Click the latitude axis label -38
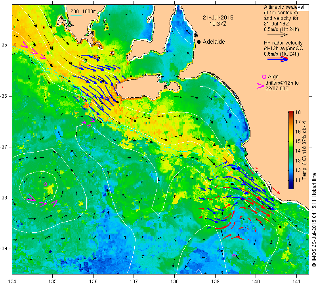Screen dimensions: 317x286 [4, 198]
